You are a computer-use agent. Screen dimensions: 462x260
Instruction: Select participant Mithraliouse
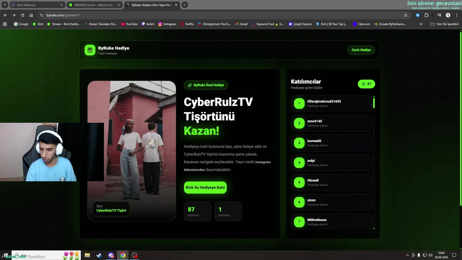click(331, 222)
